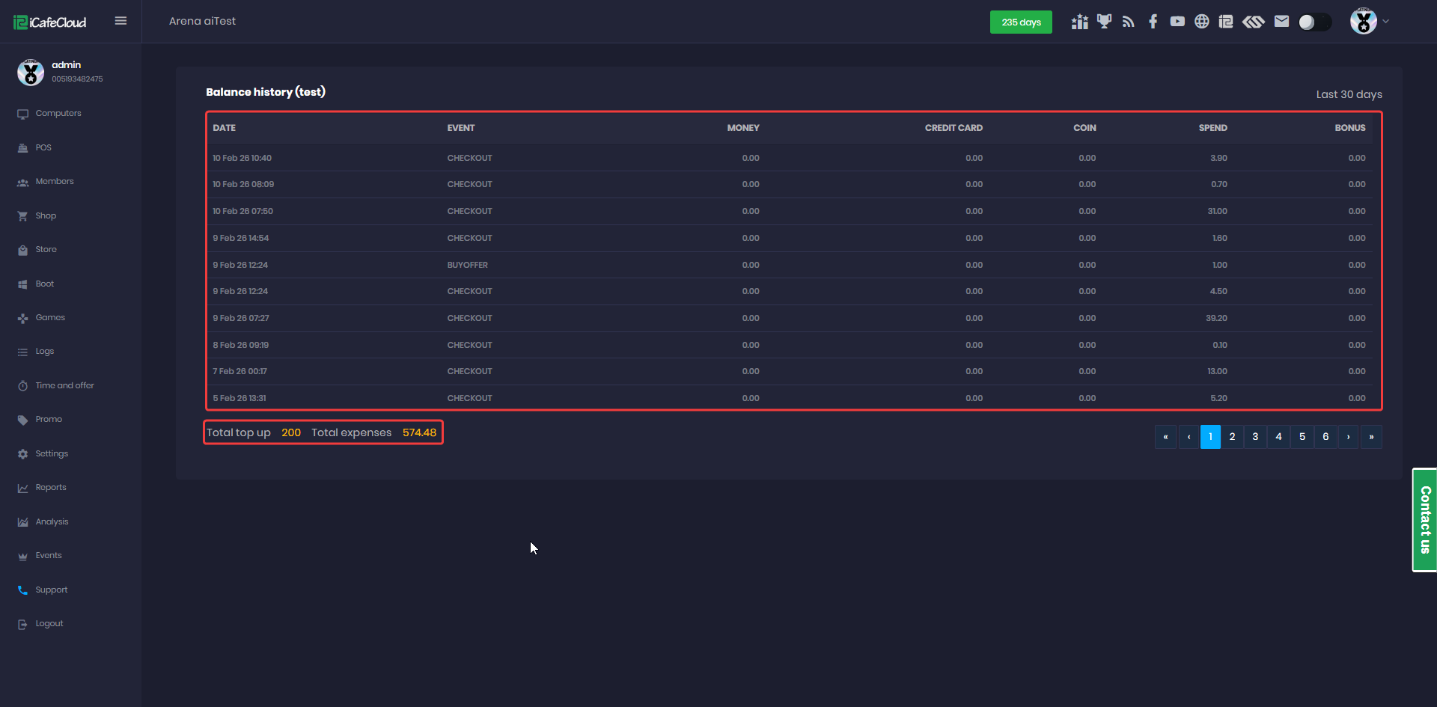Click the globe website icon
This screenshot has height=707, width=1437.
[x=1201, y=22]
